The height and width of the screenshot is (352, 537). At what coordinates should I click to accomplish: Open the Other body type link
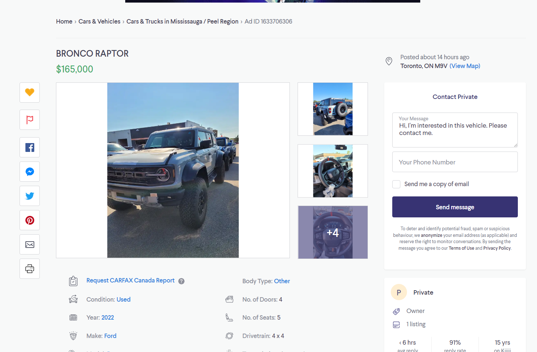coord(282,281)
